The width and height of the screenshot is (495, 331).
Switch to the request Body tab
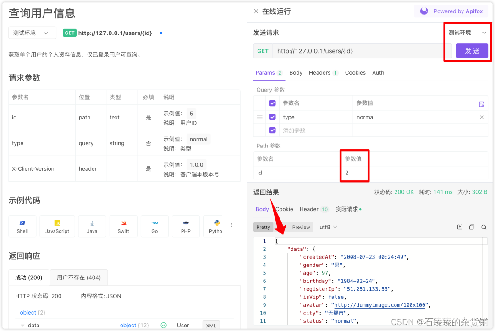click(x=296, y=73)
